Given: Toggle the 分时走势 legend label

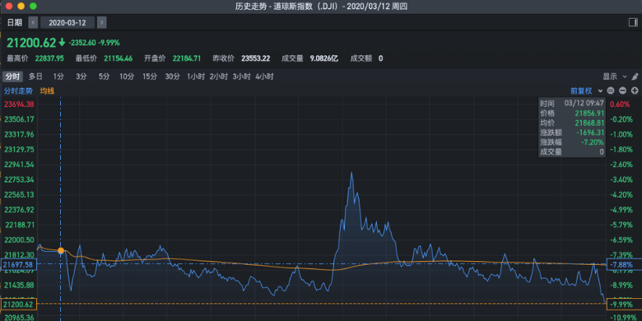Looking at the screenshot, I should [18, 91].
